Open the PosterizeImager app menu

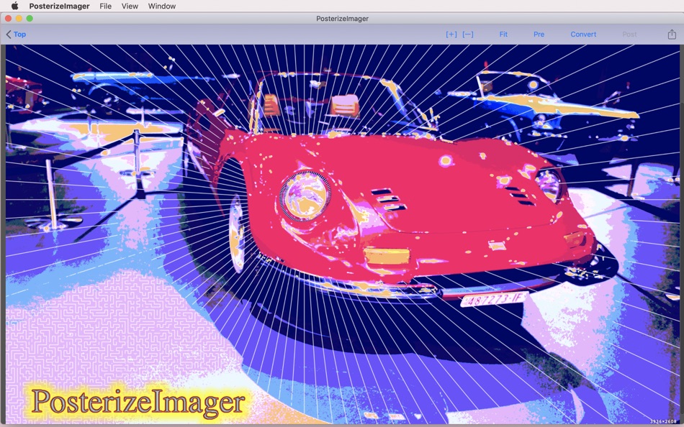click(x=59, y=6)
